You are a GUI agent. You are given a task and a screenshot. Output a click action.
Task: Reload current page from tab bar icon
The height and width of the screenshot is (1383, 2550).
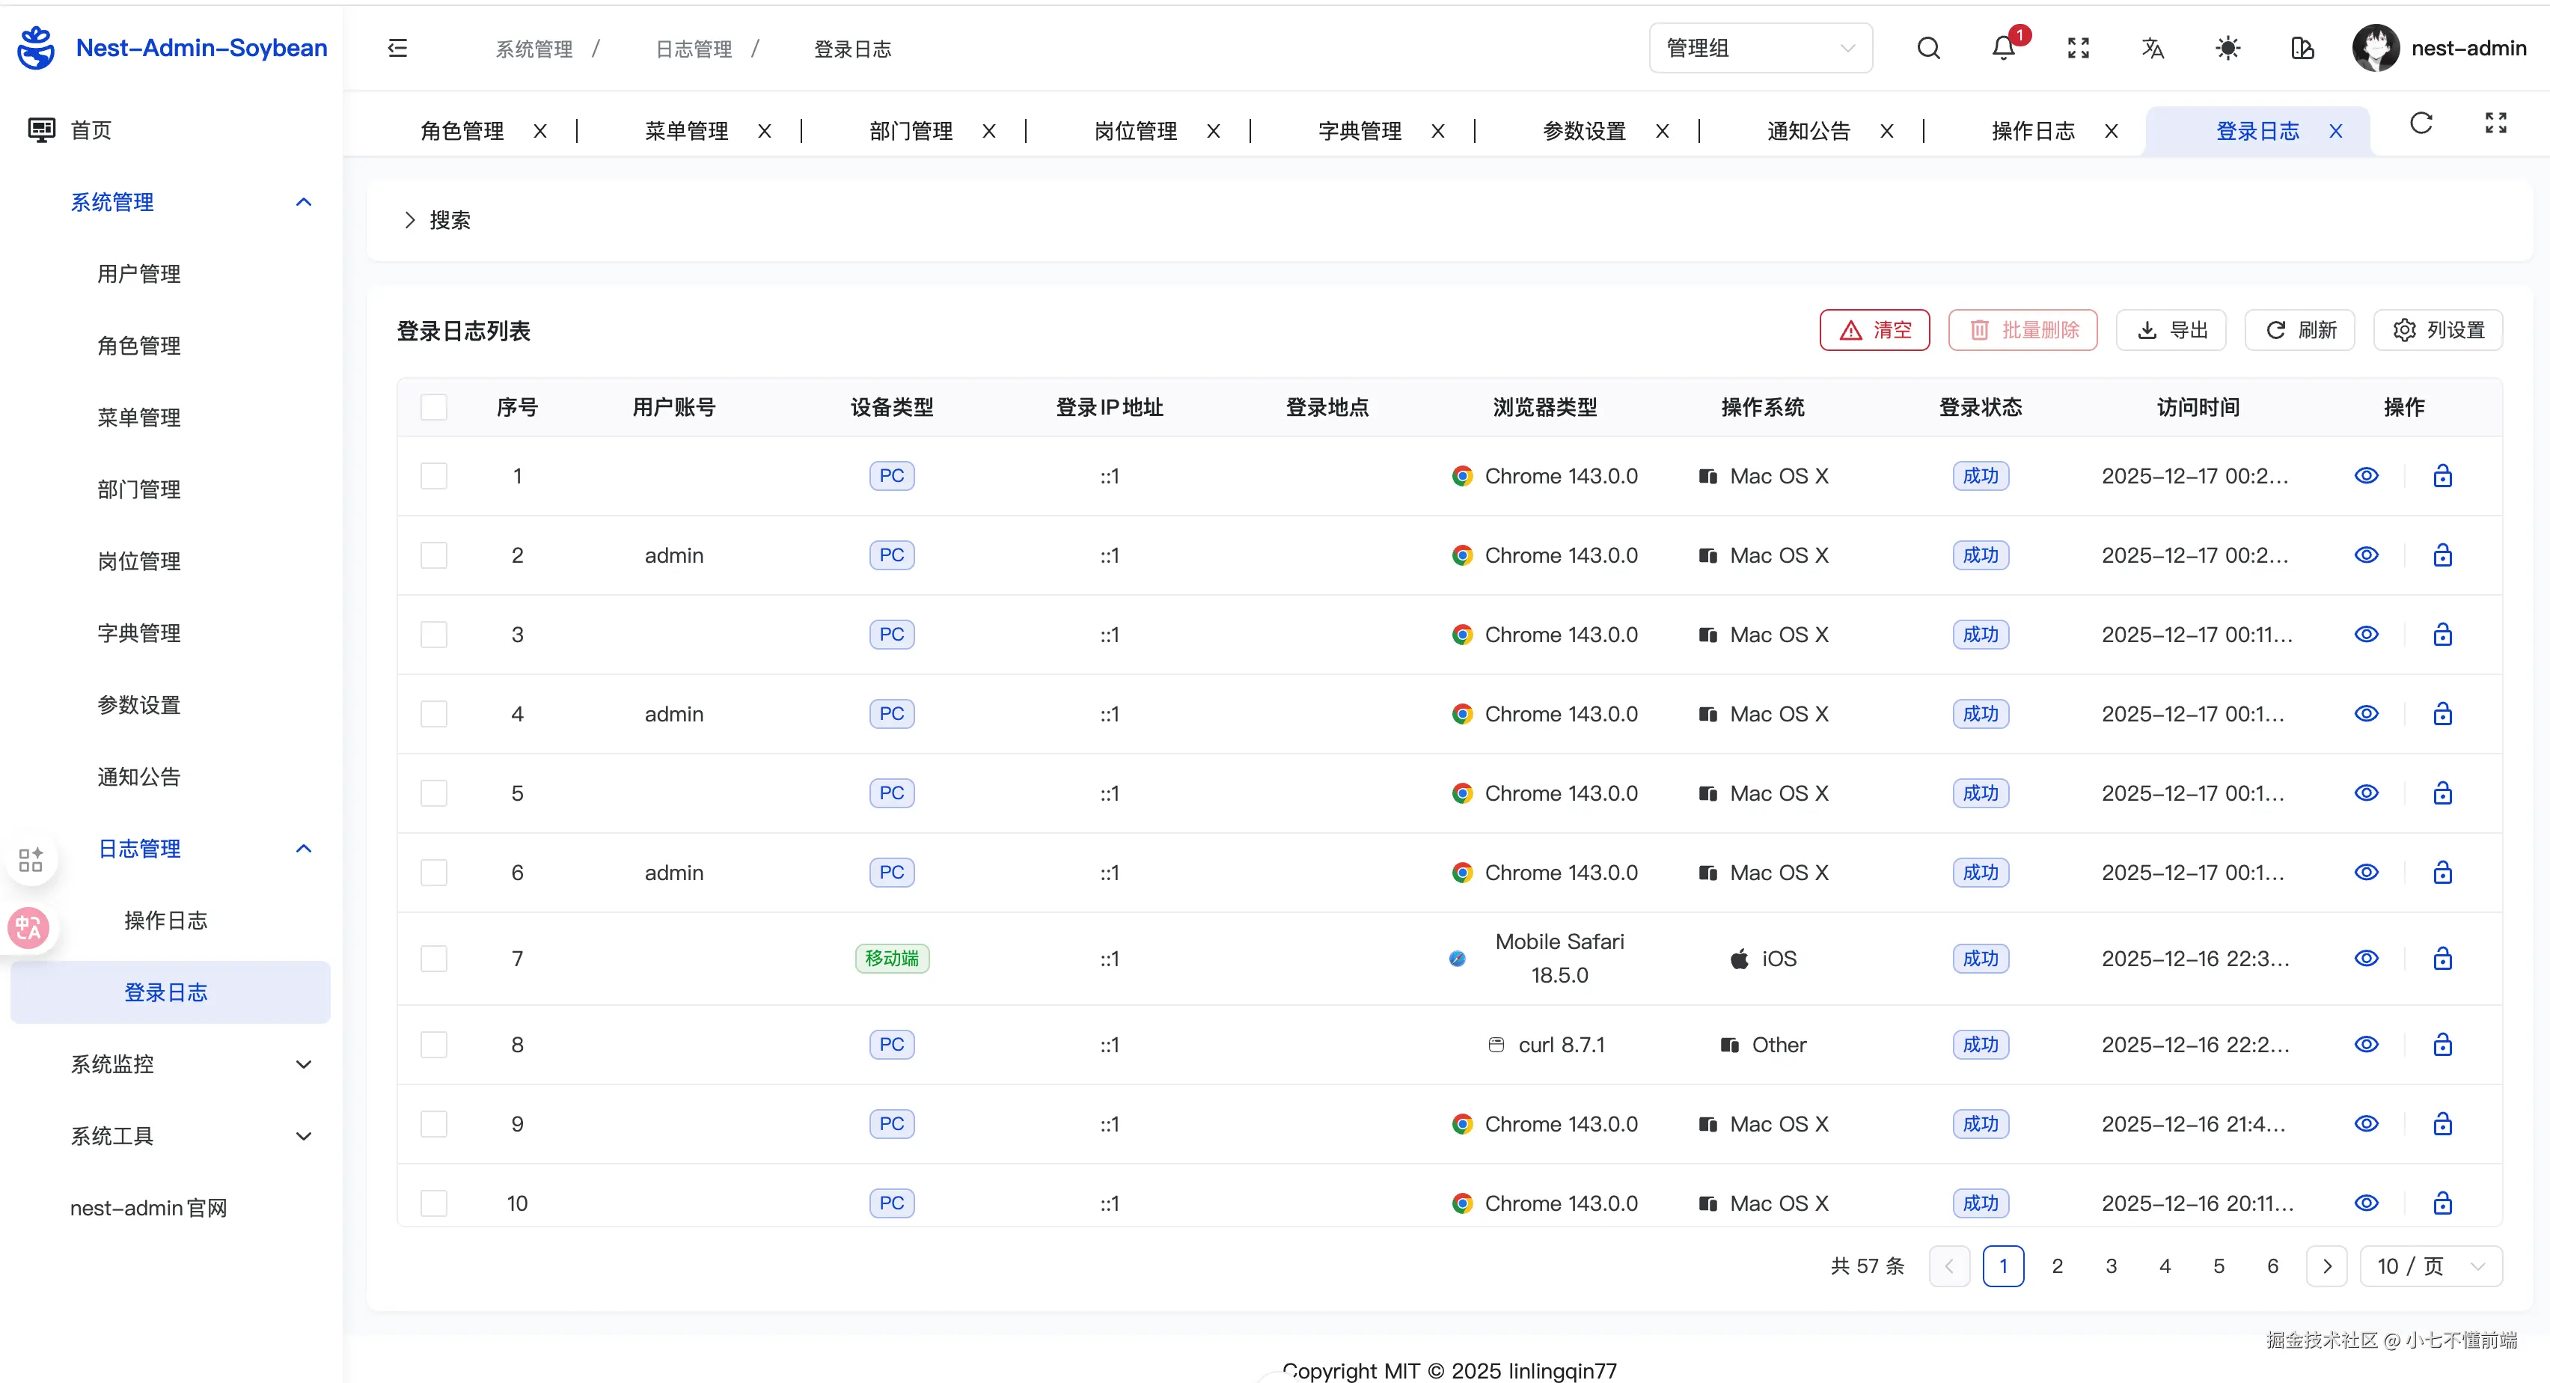2421,123
